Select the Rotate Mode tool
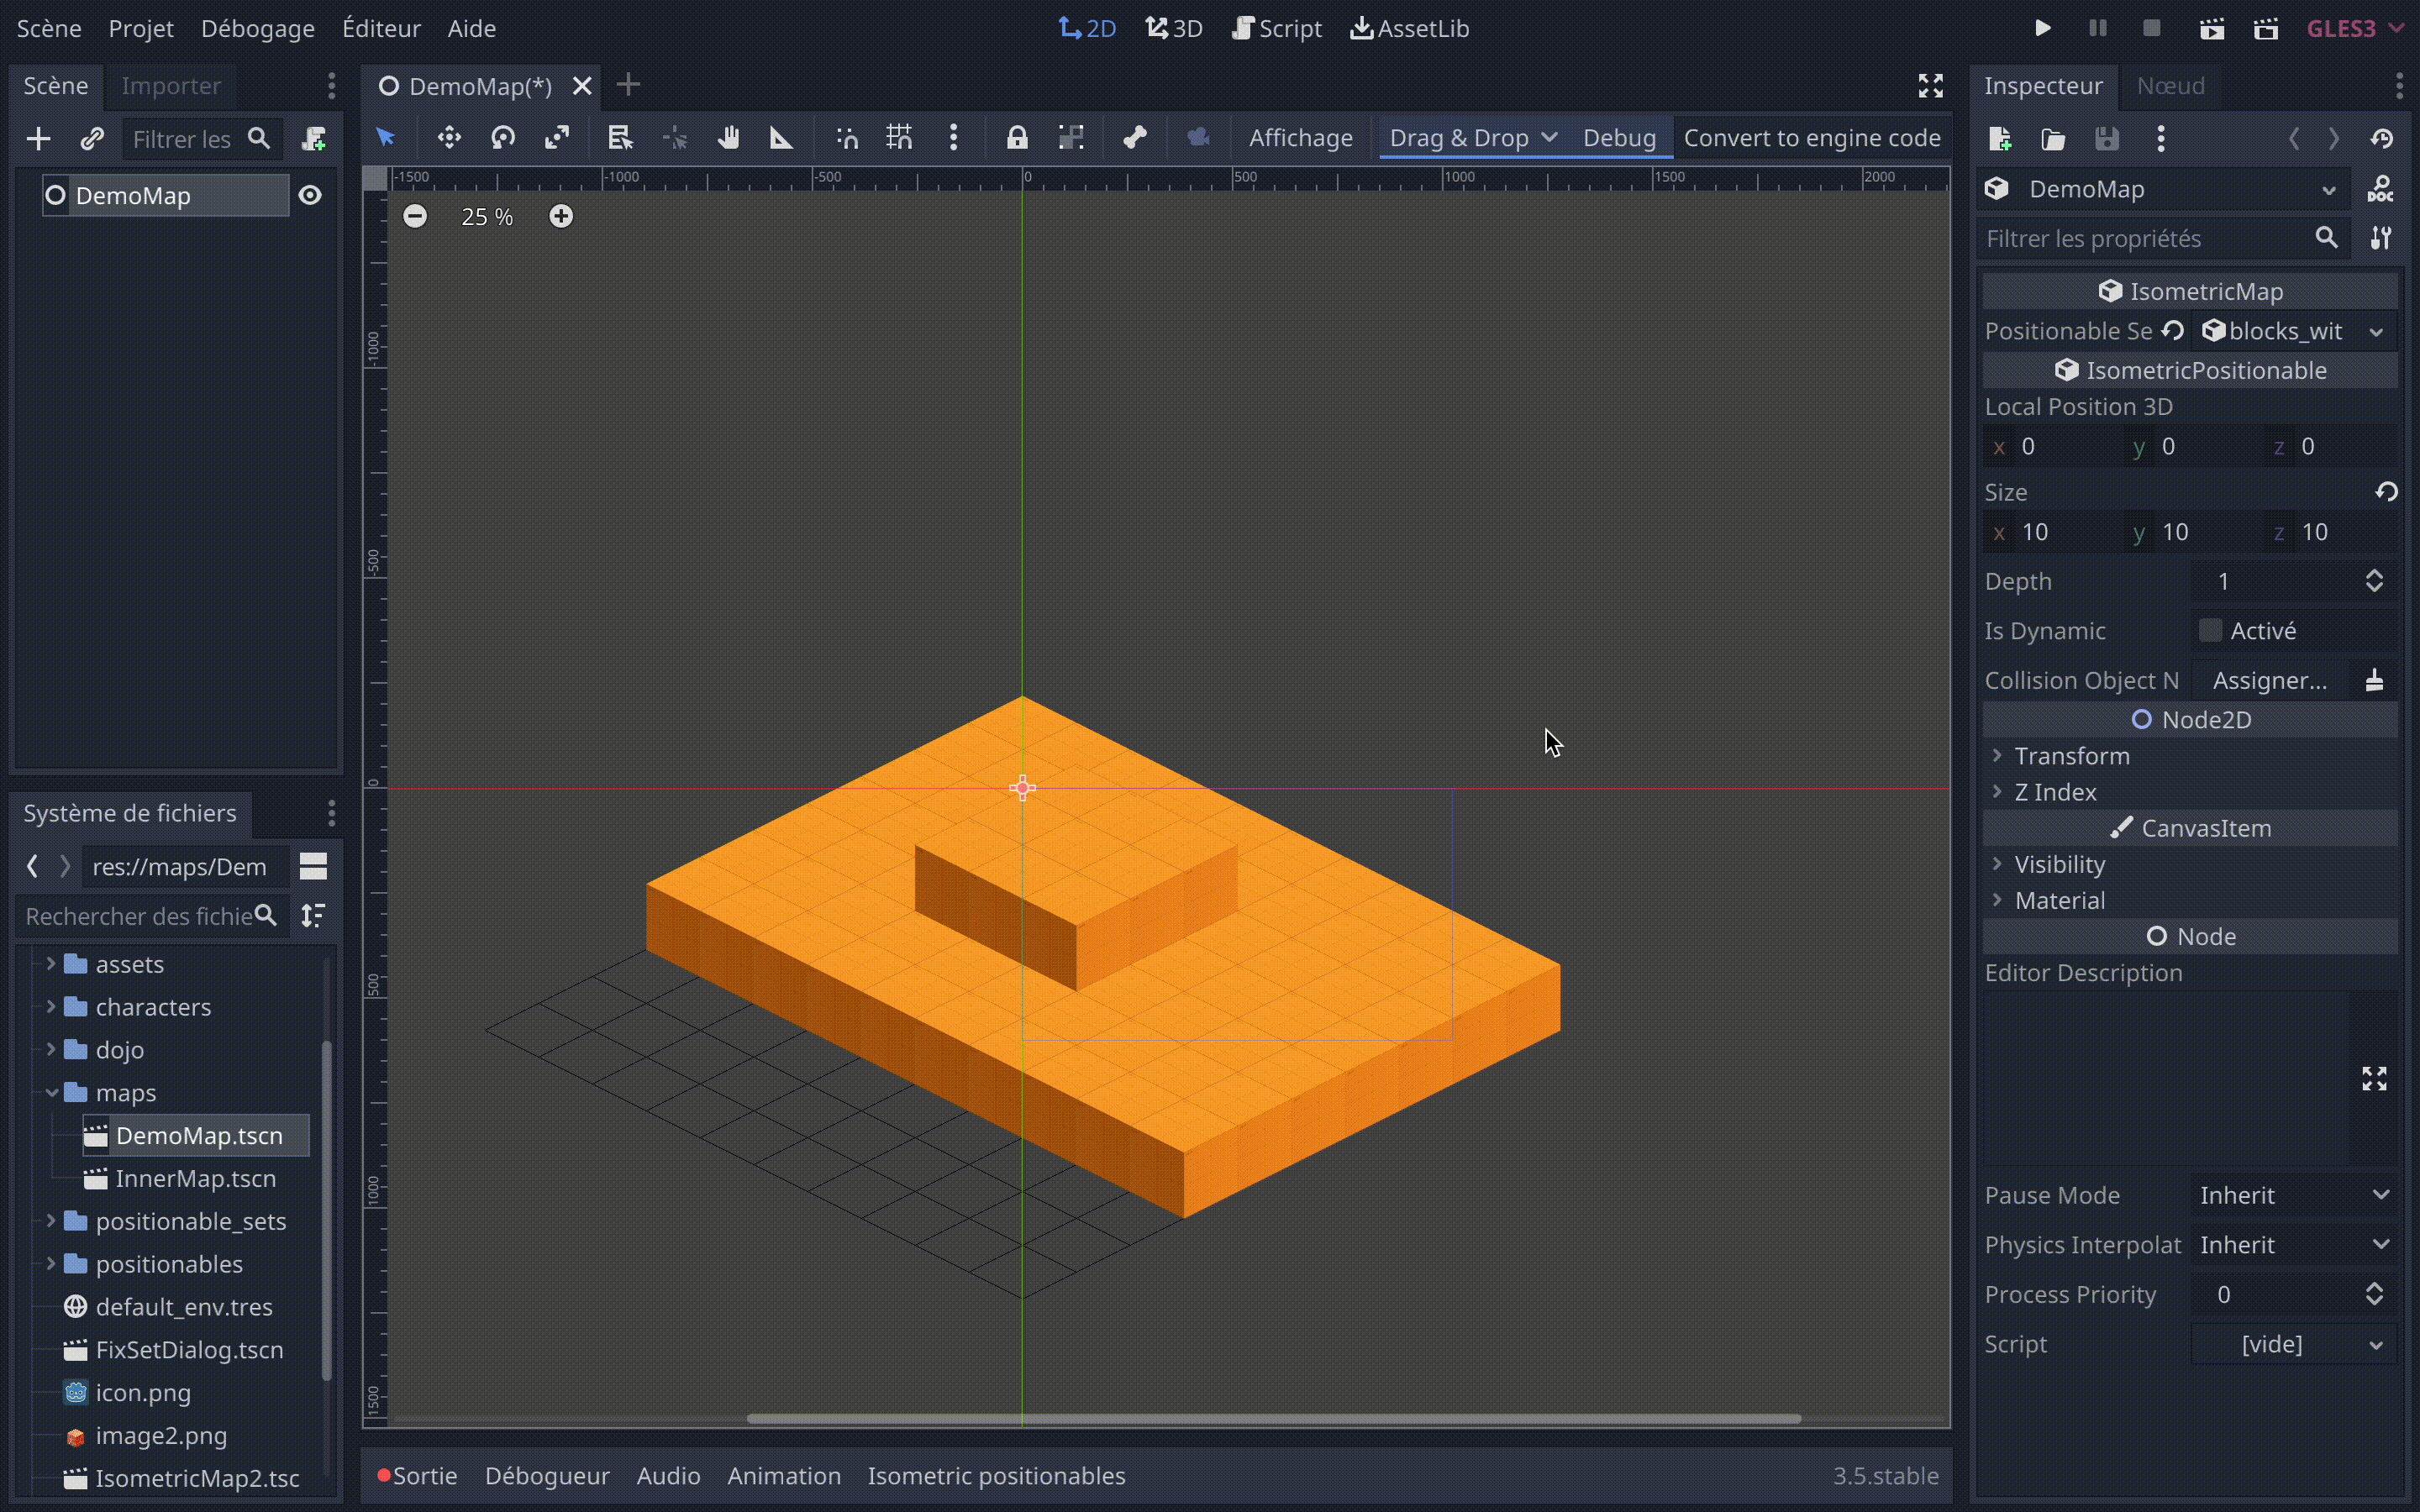The height and width of the screenshot is (1512, 2420). pyautogui.click(x=503, y=138)
